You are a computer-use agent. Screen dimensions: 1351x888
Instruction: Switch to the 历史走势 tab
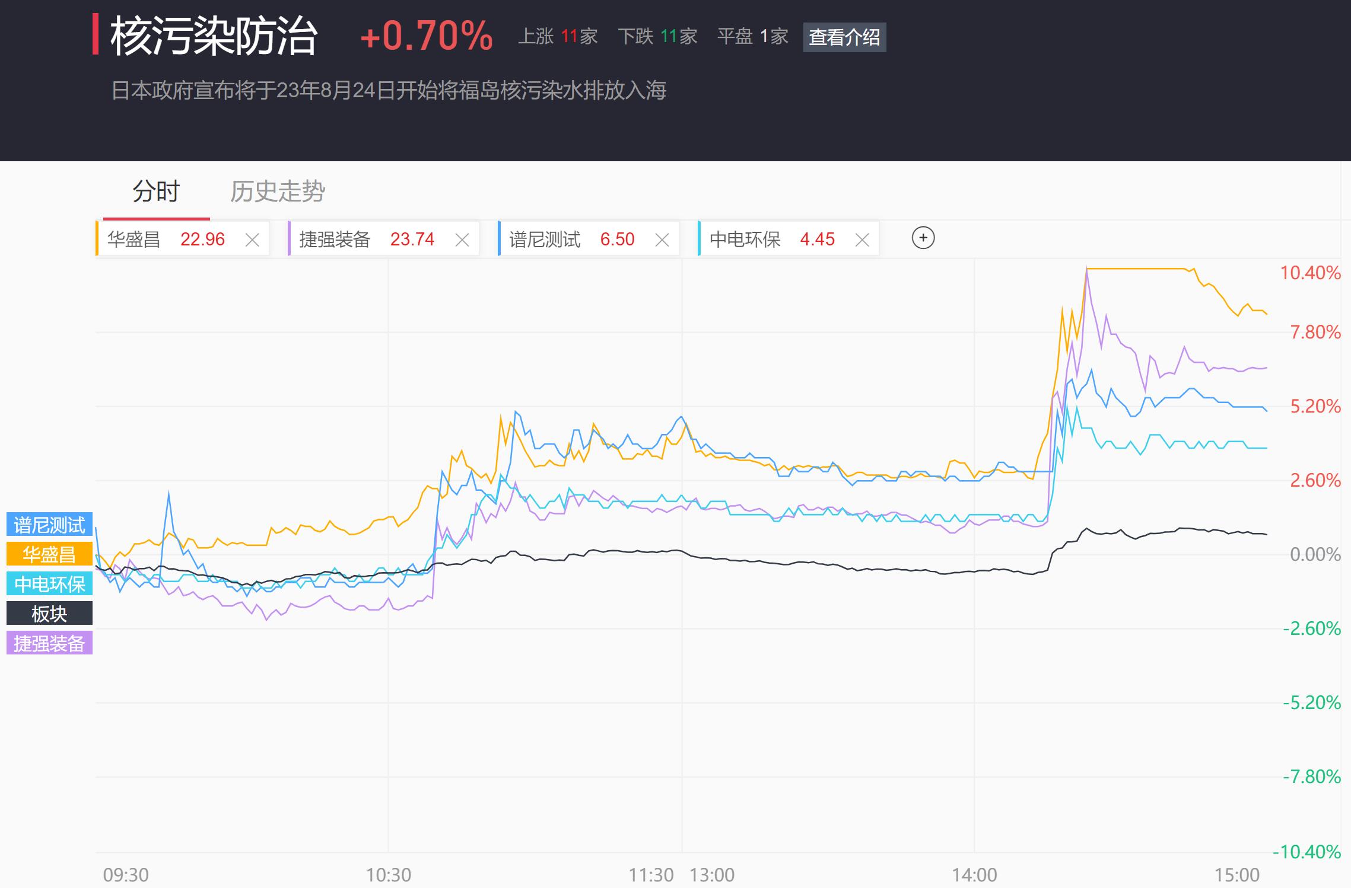click(278, 191)
